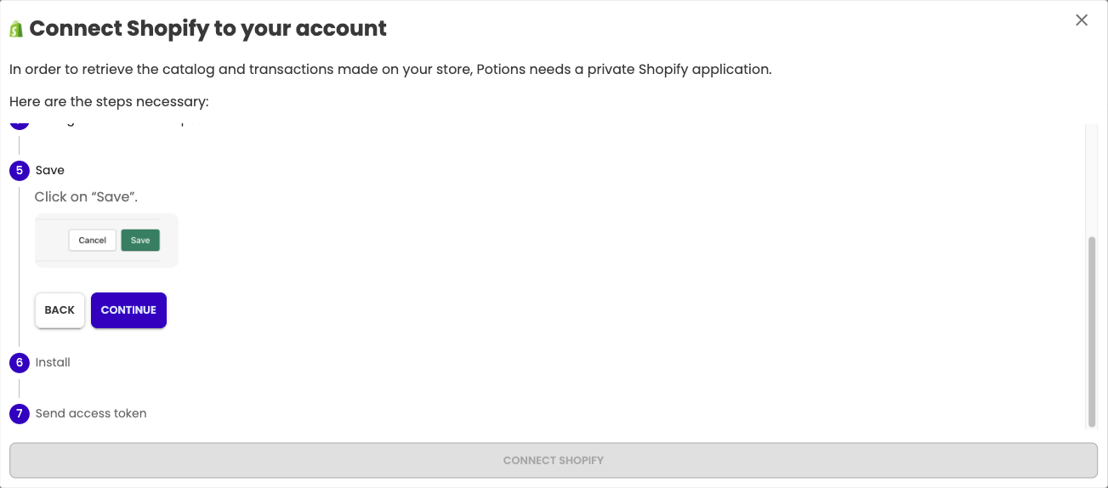This screenshot has height=488, width=1108.
Task: Select the "Save" step title
Action: pyautogui.click(x=50, y=170)
